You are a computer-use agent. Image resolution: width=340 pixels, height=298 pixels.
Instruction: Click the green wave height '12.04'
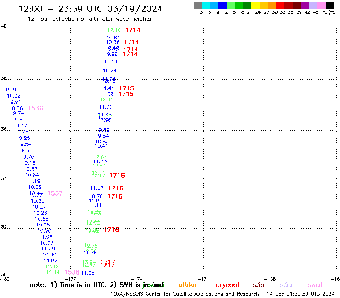[100, 157]
